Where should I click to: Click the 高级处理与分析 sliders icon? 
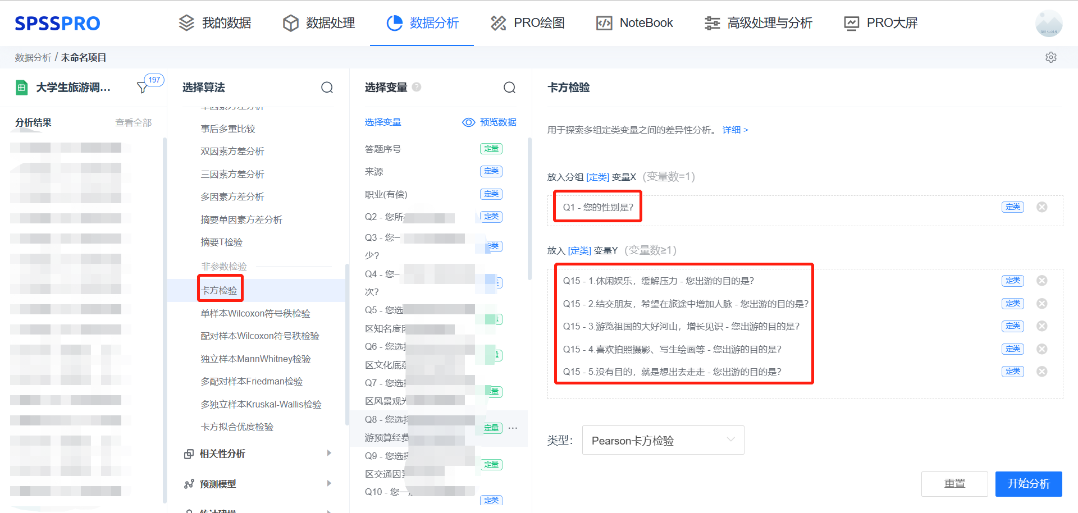(712, 23)
